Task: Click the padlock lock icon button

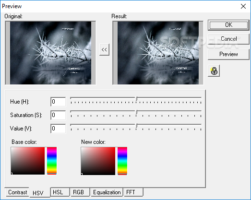Action: tap(214, 71)
